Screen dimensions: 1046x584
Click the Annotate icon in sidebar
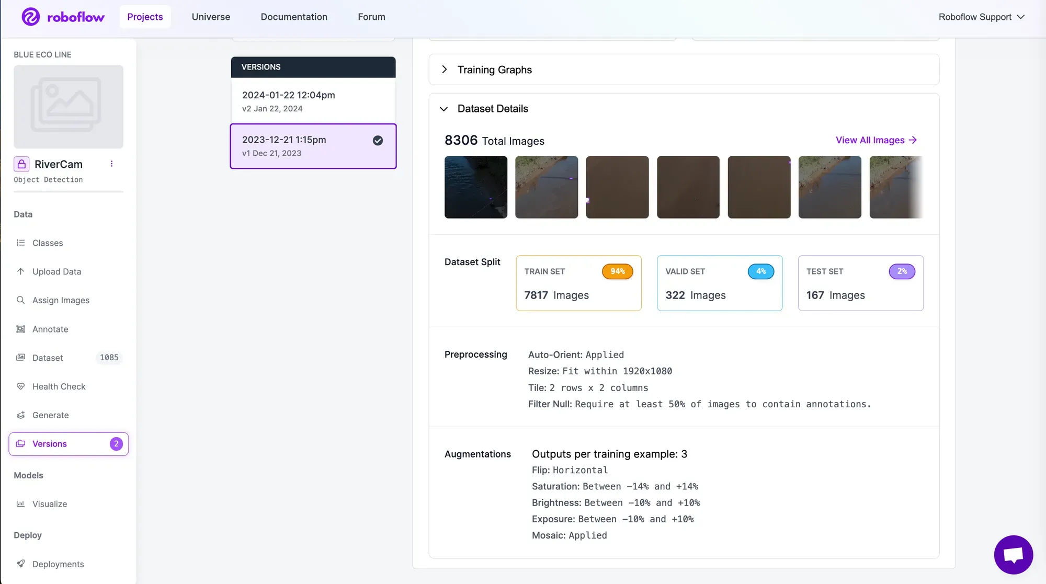[20, 329]
